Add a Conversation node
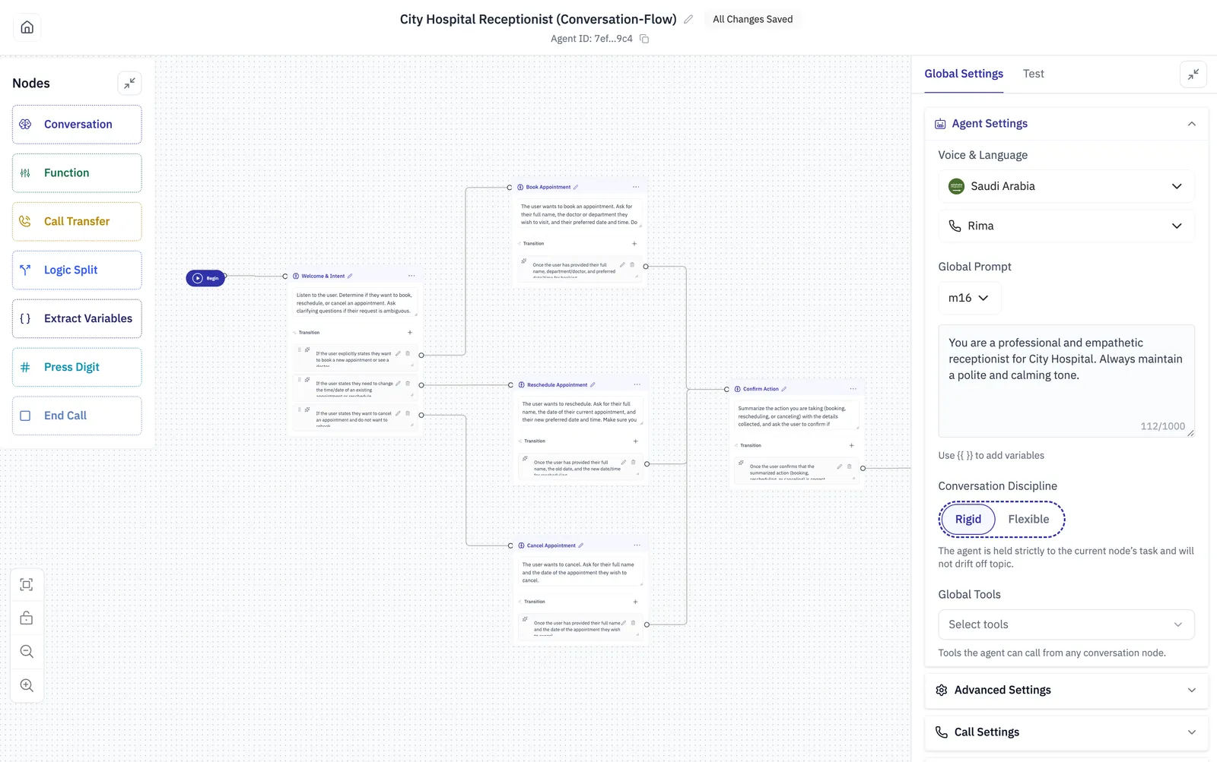 77,125
